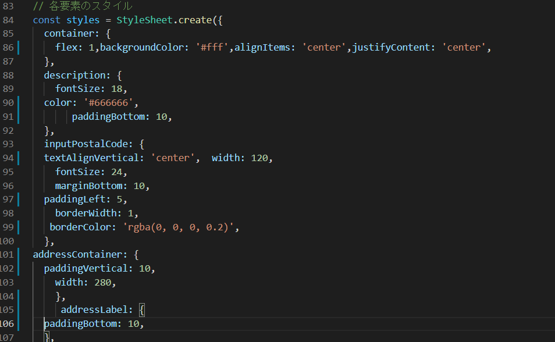Viewport: 555px width, 342px height.
Task: Click the '#666666' color string
Action: (108, 103)
